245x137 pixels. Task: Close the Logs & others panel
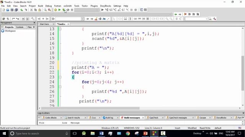click(243, 113)
